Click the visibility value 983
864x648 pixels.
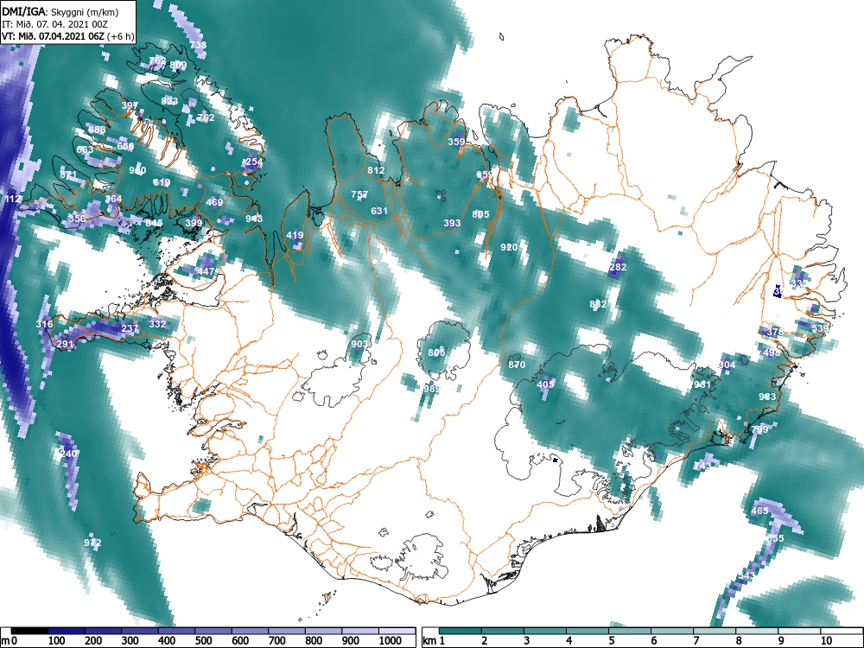[x=767, y=397]
